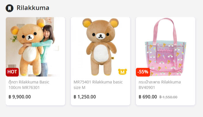Viewport: 203px width, 117px height.
Task: Open the Rilakkuma category heading
Action: [33, 8]
